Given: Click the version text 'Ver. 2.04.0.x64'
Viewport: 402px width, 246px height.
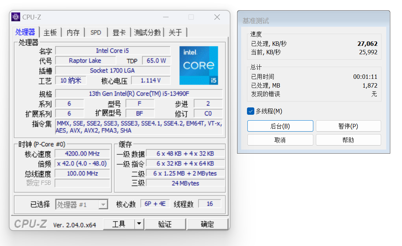Looking at the screenshot, I should (x=75, y=225).
